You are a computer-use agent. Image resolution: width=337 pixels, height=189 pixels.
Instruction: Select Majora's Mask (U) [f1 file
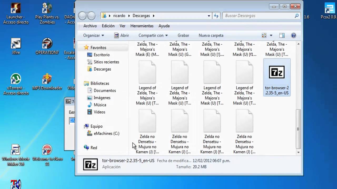245,49
